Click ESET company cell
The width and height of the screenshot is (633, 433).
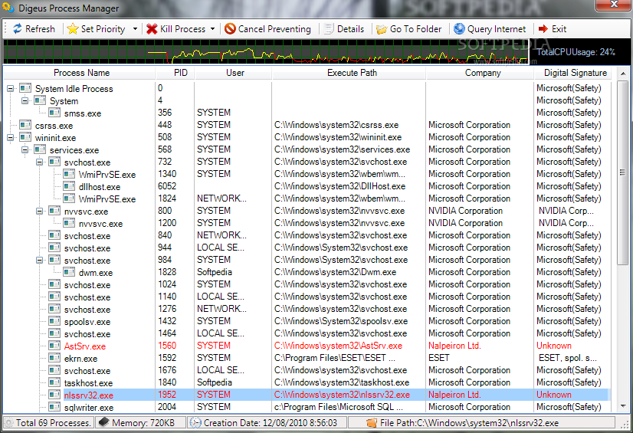[x=439, y=358]
